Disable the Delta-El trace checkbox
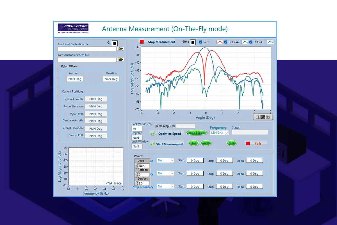The image size is (337, 225). [251, 42]
